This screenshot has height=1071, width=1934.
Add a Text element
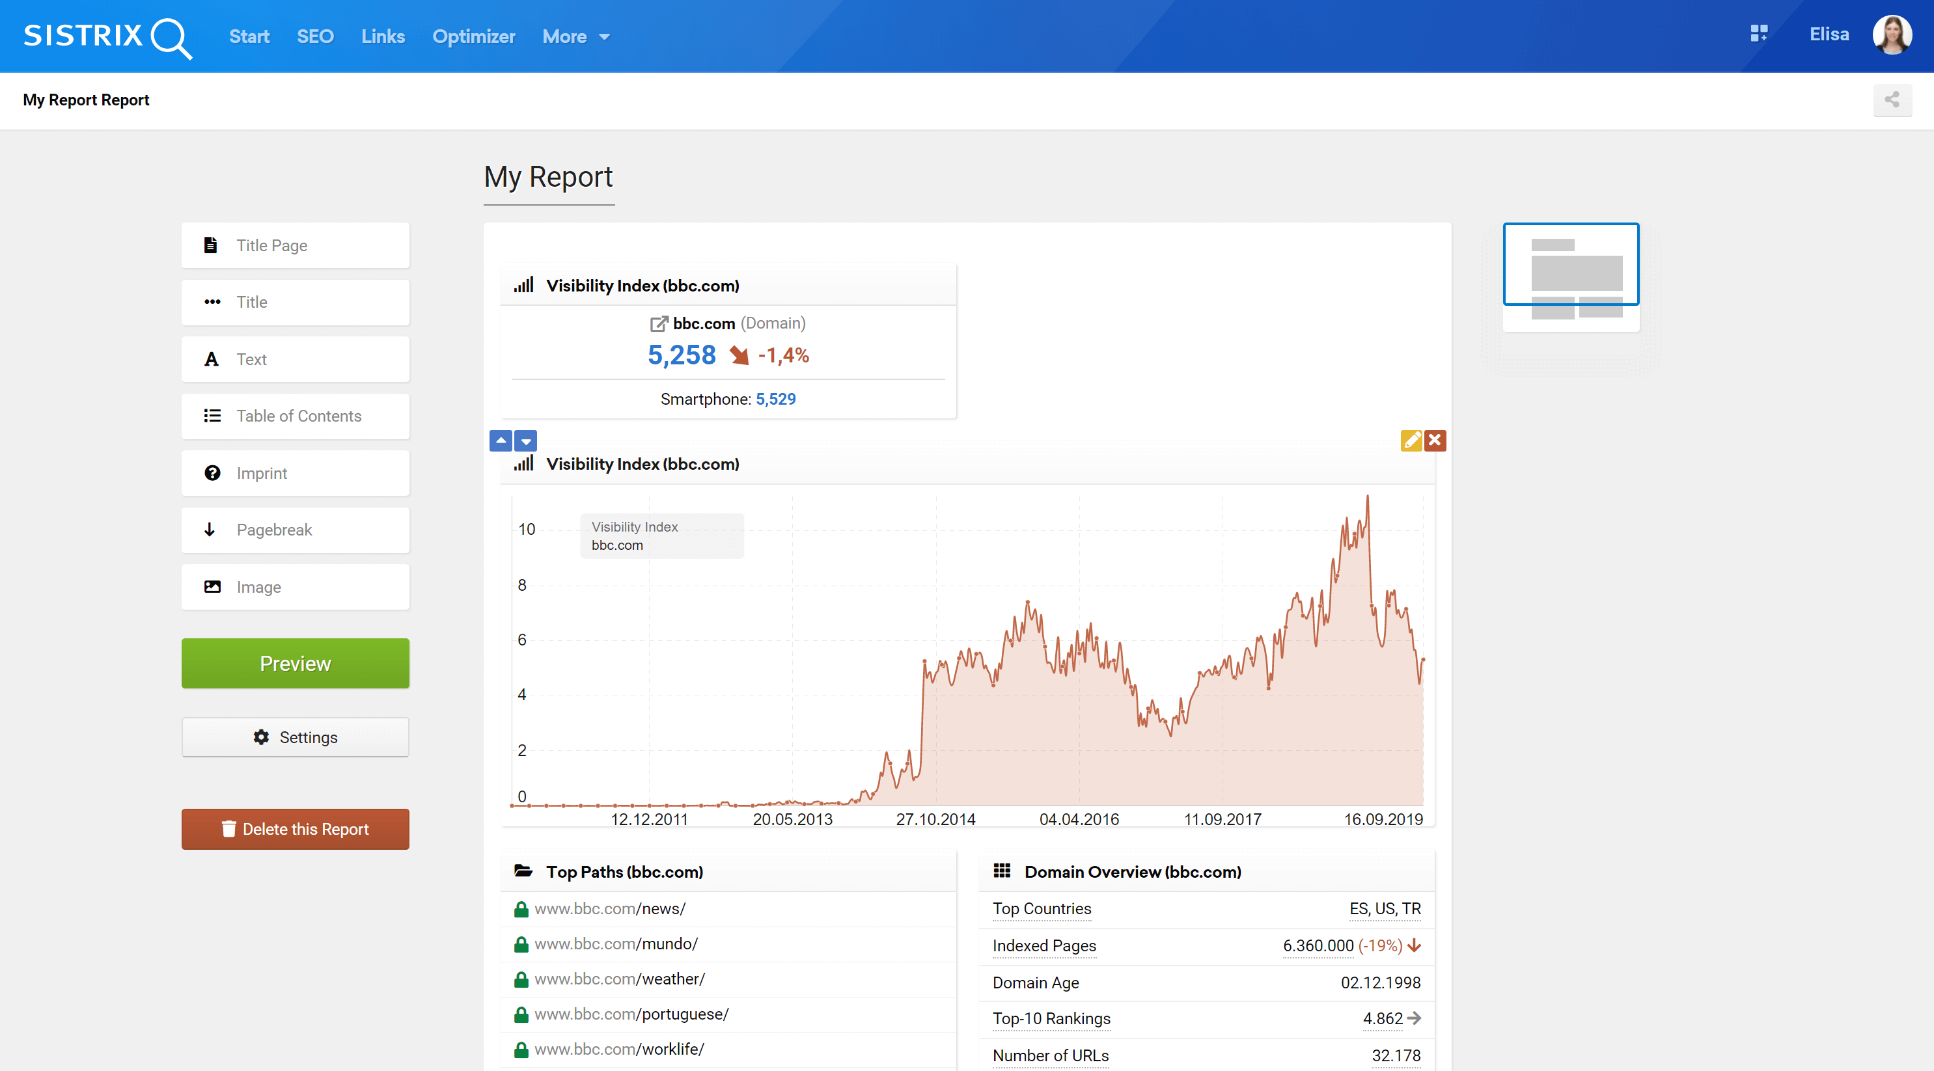click(295, 360)
